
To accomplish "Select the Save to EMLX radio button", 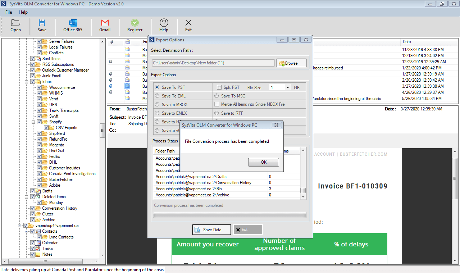I will [x=157, y=113].
